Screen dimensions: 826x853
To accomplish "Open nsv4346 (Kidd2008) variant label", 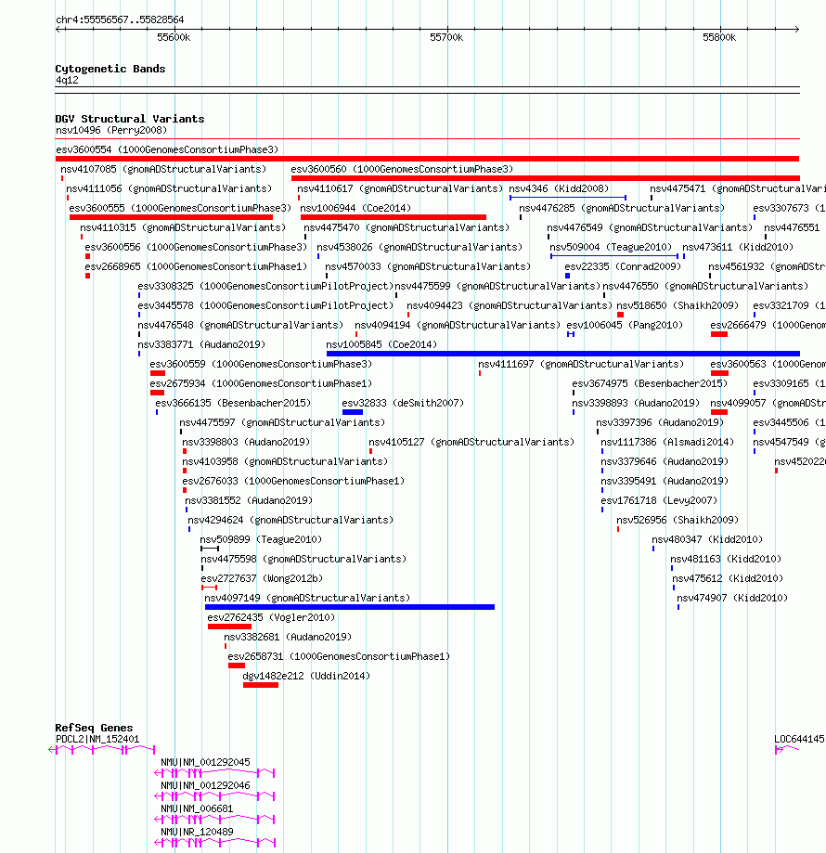I will point(559,188).
